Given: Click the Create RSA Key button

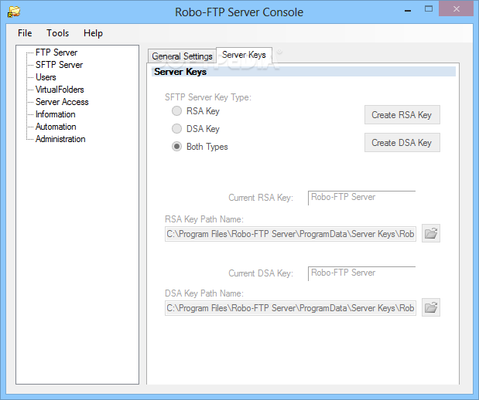Looking at the screenshot, I should point(402,115).
